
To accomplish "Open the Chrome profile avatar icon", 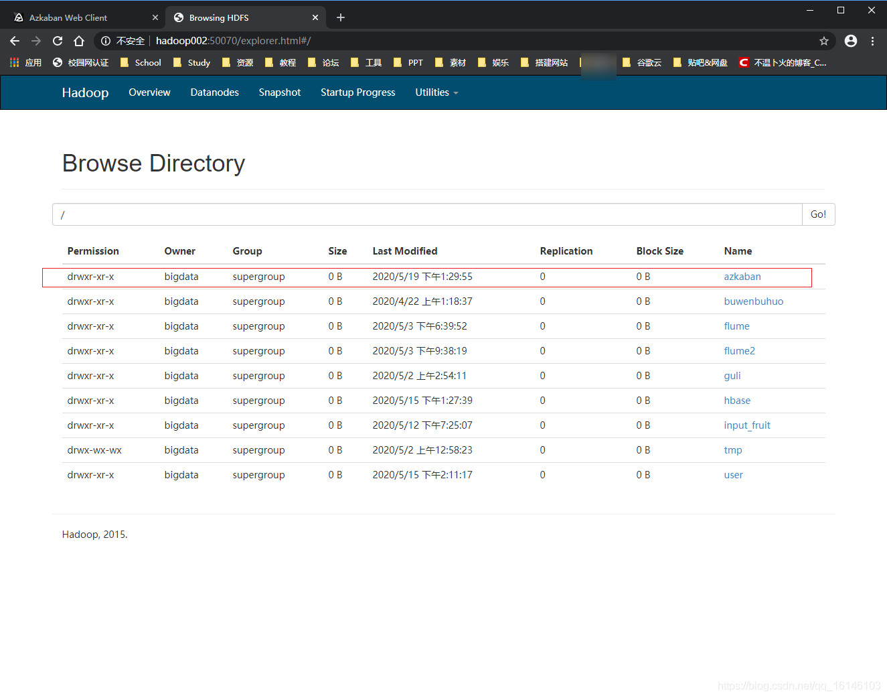I will pos(851,41).
